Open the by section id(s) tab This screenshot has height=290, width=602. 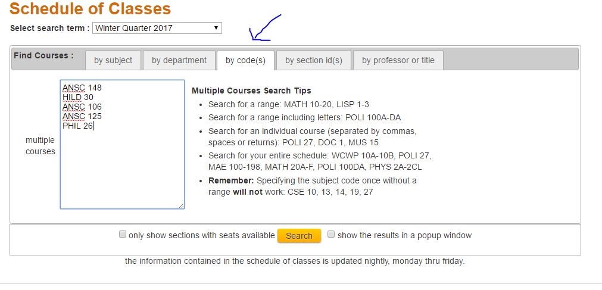tap(314, 60)
